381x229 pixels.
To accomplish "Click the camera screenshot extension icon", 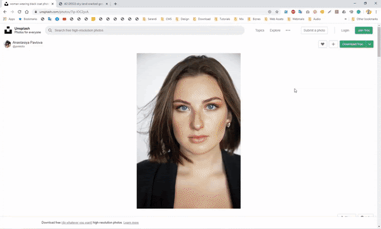I will [307, 11].
